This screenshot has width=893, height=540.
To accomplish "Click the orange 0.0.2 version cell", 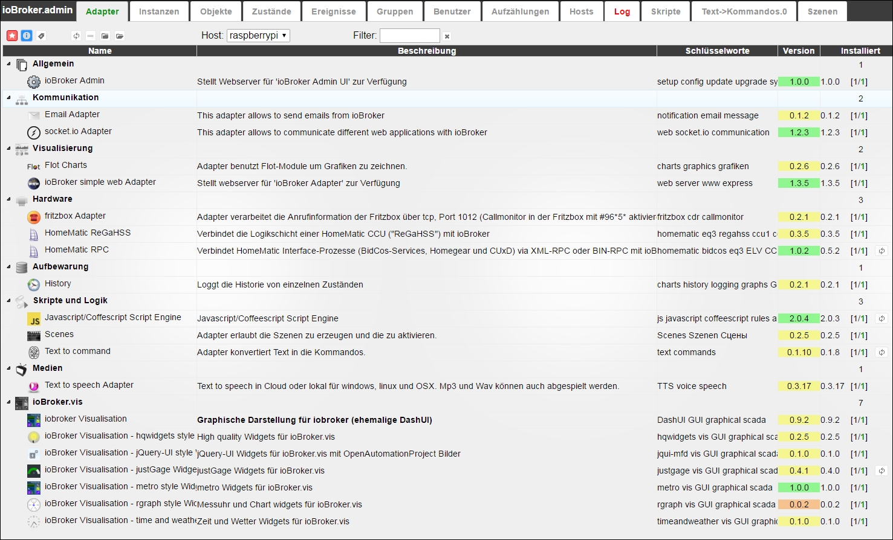I will (799, 504).
